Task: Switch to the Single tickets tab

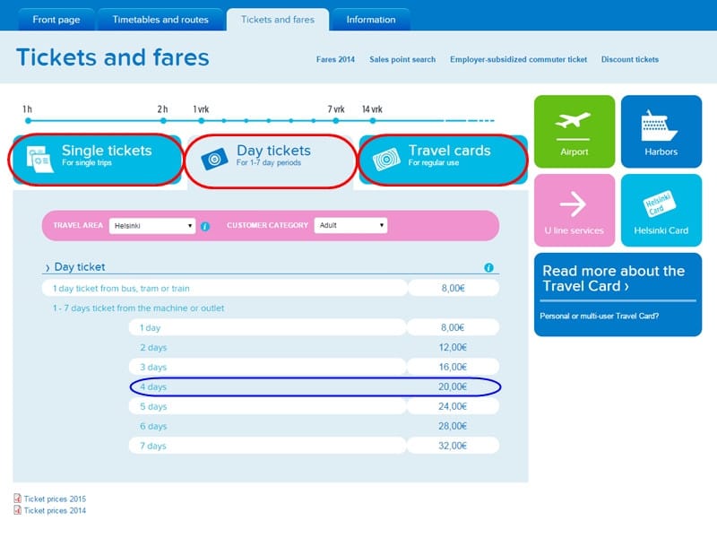Action: (96, 160)
